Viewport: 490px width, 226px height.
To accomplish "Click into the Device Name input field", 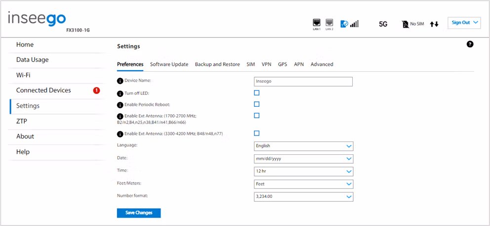I will tap(303, 82).
